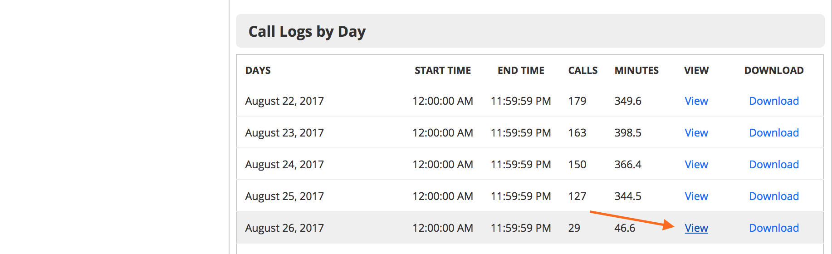
Task: Click the MINUTES column header
Action: pos(636,71)
